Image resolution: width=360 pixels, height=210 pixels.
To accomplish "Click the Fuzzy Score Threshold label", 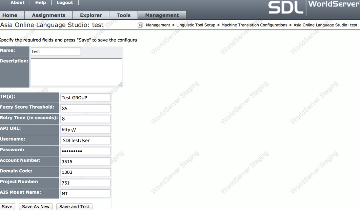I will pyautogui.click(x=27, y=107).
